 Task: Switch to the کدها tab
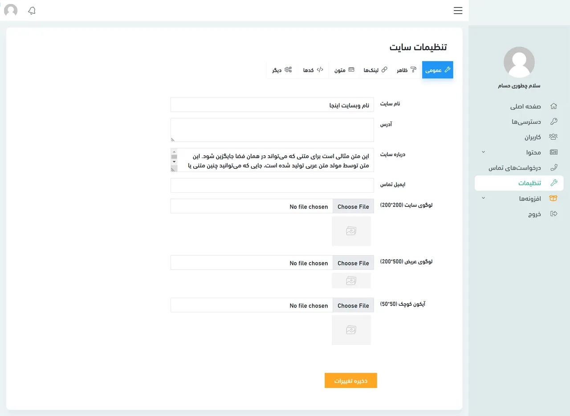click(313, 70)
